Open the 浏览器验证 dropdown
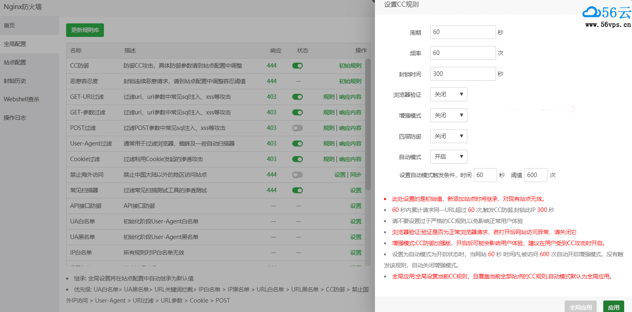Image resolution: width=632 pixels, height=312 pixels. (x=448, y=94)
